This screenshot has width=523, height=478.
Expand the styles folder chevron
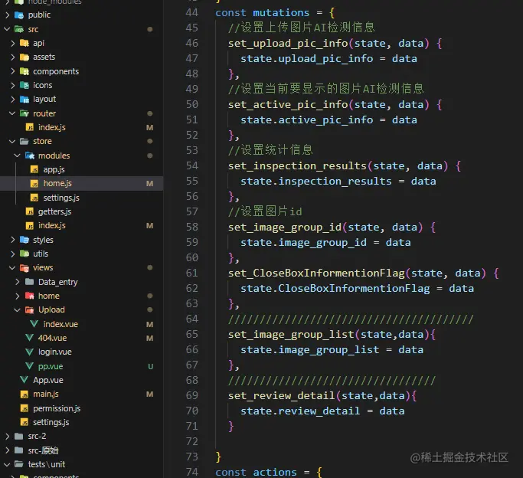click(x=12, y=240)
